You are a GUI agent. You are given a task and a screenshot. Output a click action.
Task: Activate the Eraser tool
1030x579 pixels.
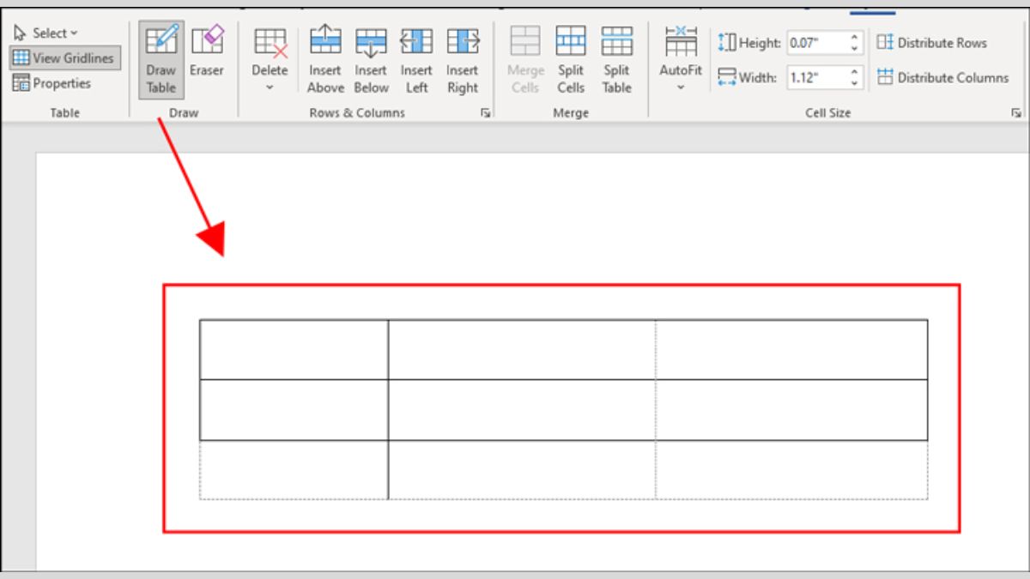click(207, 51)
